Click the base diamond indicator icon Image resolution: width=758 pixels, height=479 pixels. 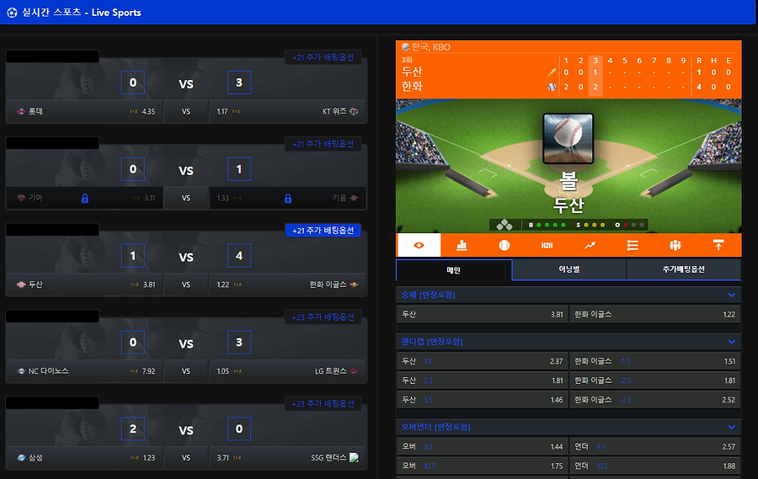504,225
